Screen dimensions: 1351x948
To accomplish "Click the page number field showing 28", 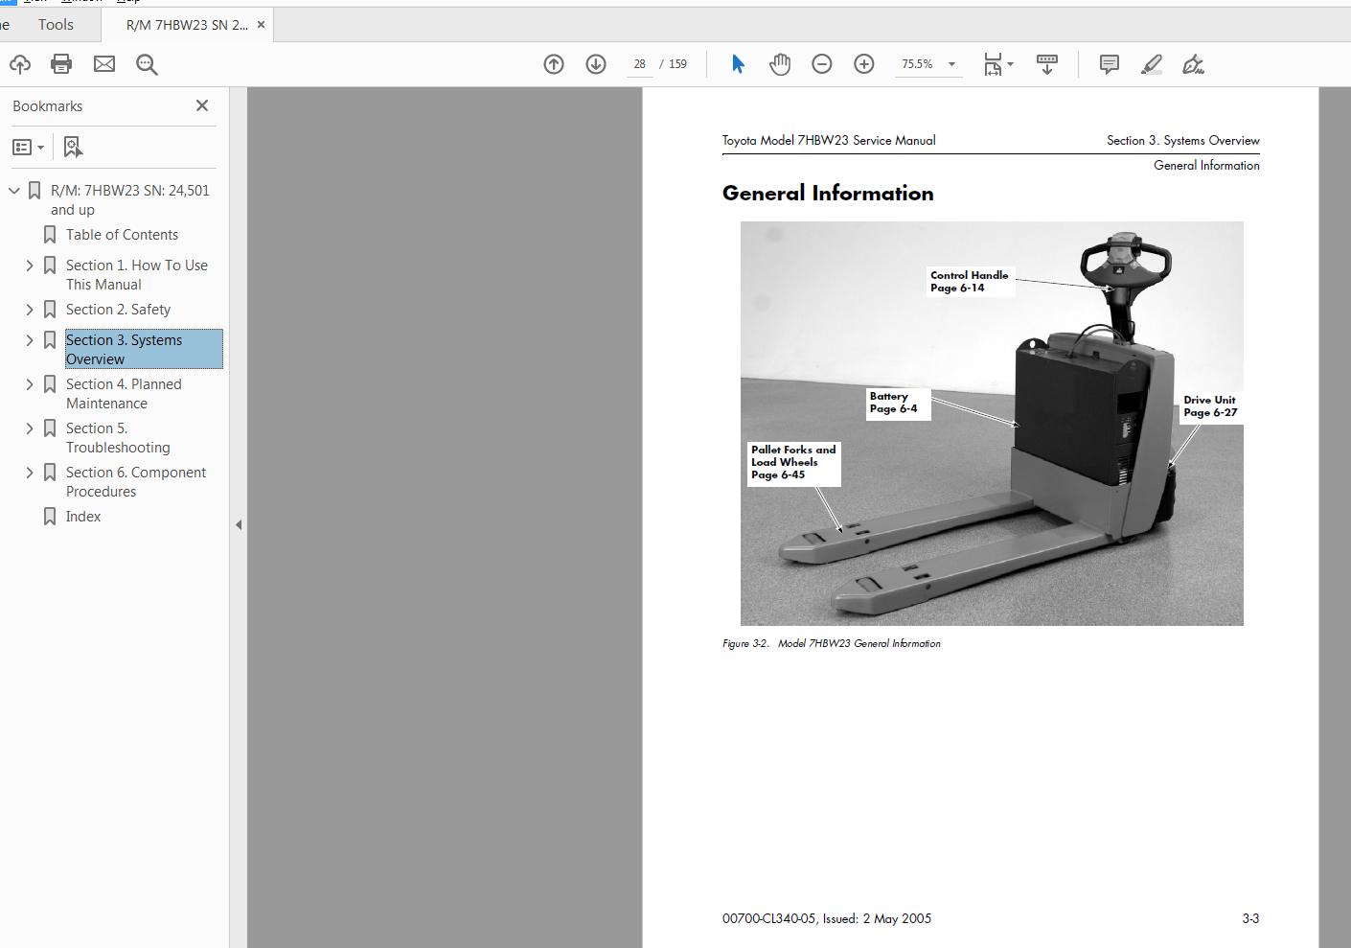I will (639, 64).
